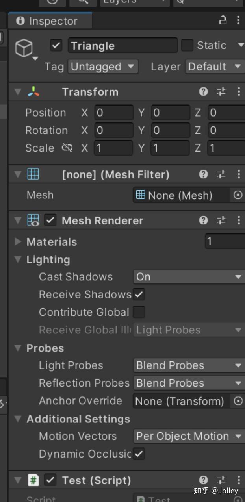The width and height of the screenshot is (245, 502).
Task: Click the Transform component icon
Action: (33, 91)
